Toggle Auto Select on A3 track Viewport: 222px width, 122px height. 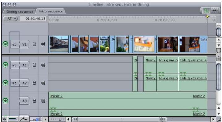click(x=43, y=101)
